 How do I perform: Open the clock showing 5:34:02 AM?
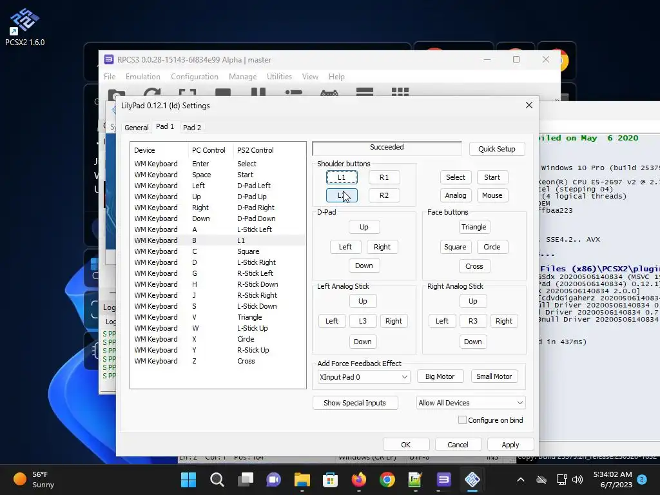[x=612, y=480]
